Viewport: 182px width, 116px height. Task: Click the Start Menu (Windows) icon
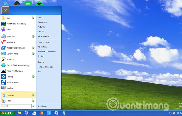[x=3, y=24]
